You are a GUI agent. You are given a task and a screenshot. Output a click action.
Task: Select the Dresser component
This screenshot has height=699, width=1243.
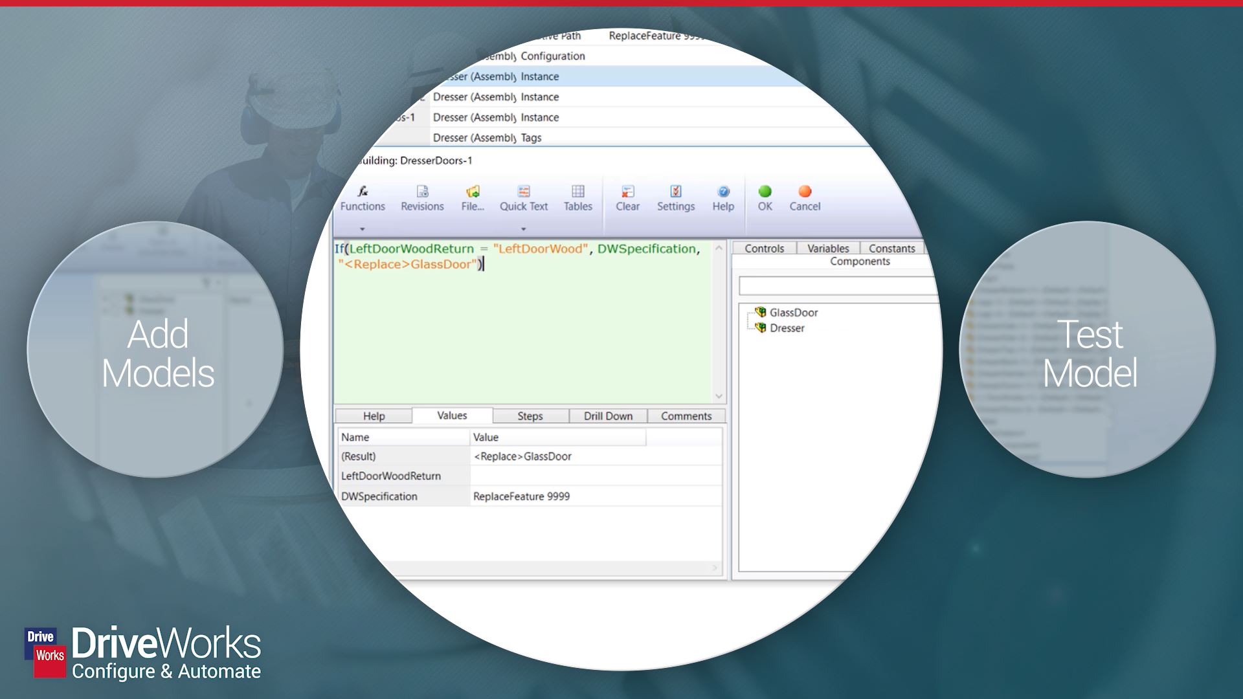point(787,328)
